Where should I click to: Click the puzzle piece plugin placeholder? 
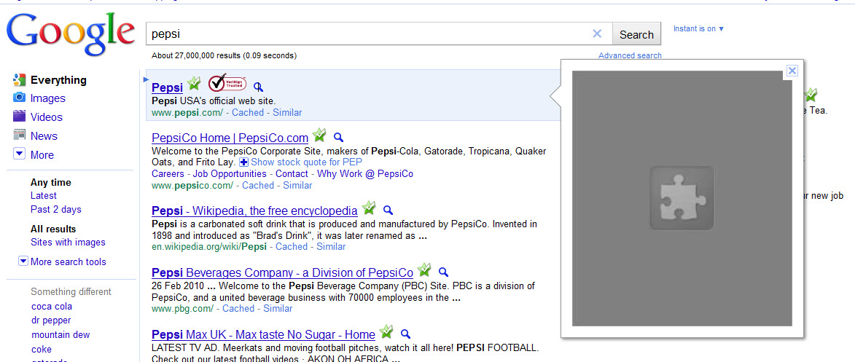pyautogui.click(x=682, y=198)
